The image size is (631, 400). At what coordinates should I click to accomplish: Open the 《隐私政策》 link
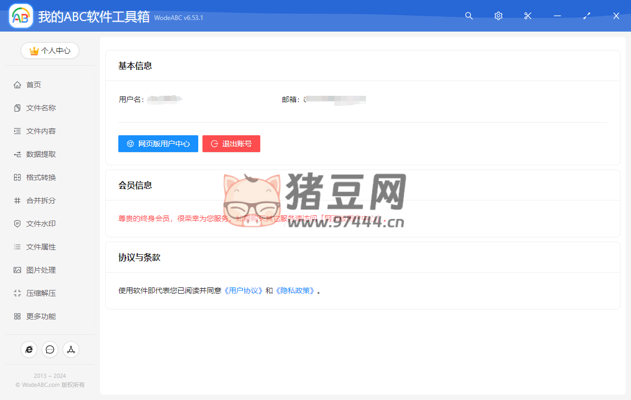pyautogui.click(x=295, y=291)
